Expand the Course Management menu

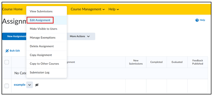[88, 9]
